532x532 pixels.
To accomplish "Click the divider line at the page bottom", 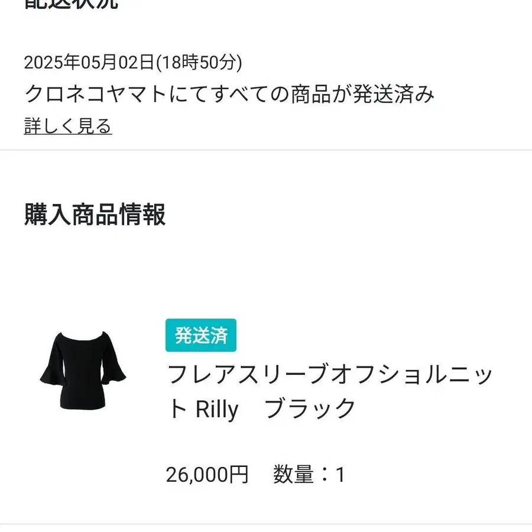I will 266,524.
